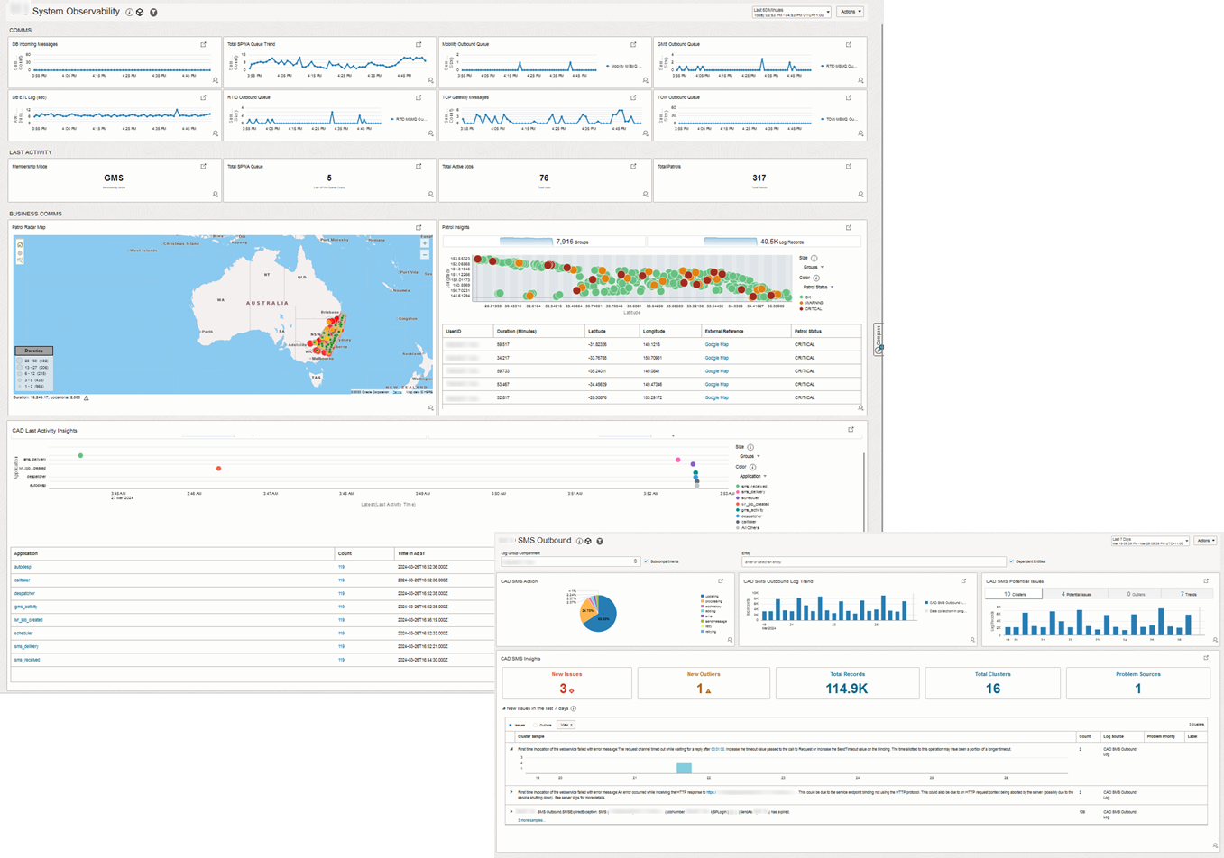This screenshot has height=858, width=1224.
Task: Open CAD SMS Action widget in new window
Action: pos(720,581)
